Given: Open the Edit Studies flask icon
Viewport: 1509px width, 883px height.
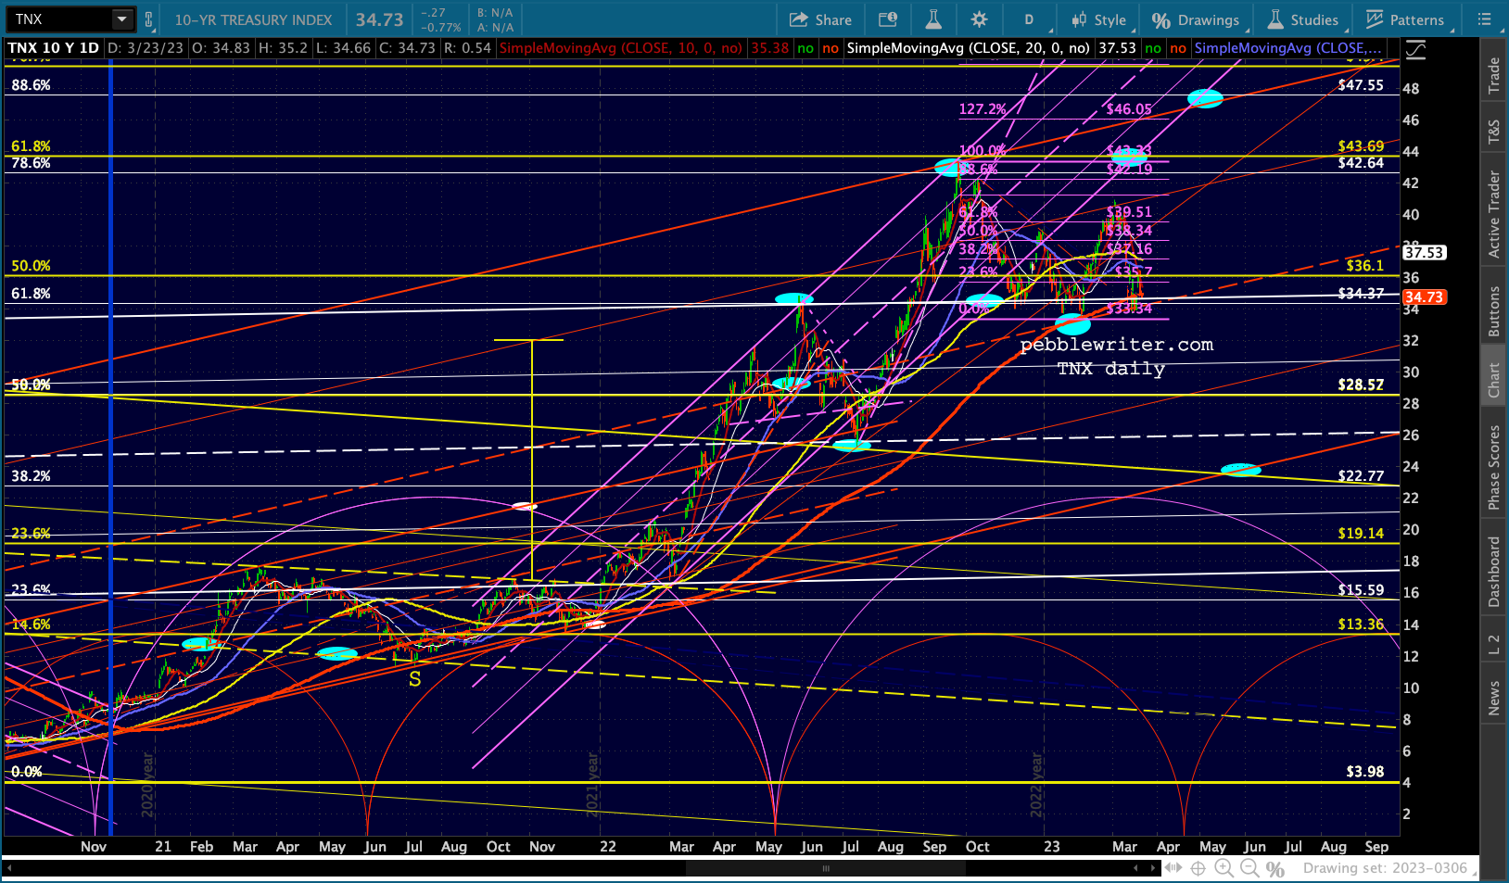Looking at the screenshot, I should click(x=932, y=19).
